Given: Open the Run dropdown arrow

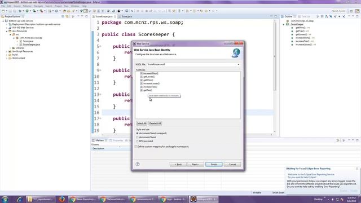Looking at the screenshot, I should point(30,11).
